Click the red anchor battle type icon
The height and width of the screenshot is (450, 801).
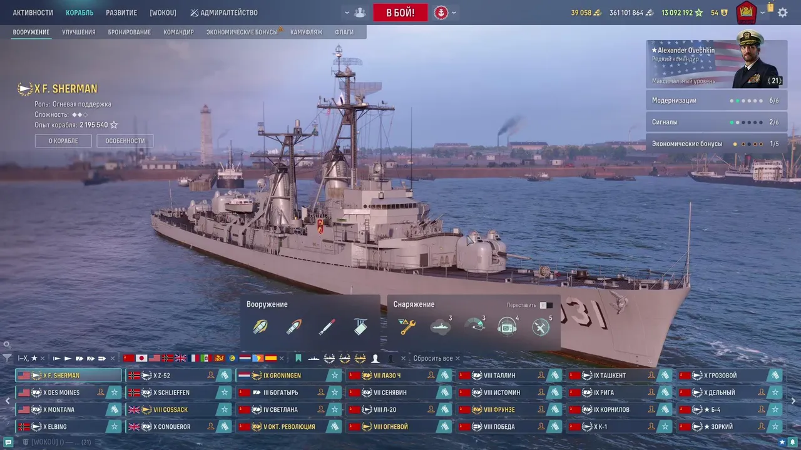[x=441, y=12]
